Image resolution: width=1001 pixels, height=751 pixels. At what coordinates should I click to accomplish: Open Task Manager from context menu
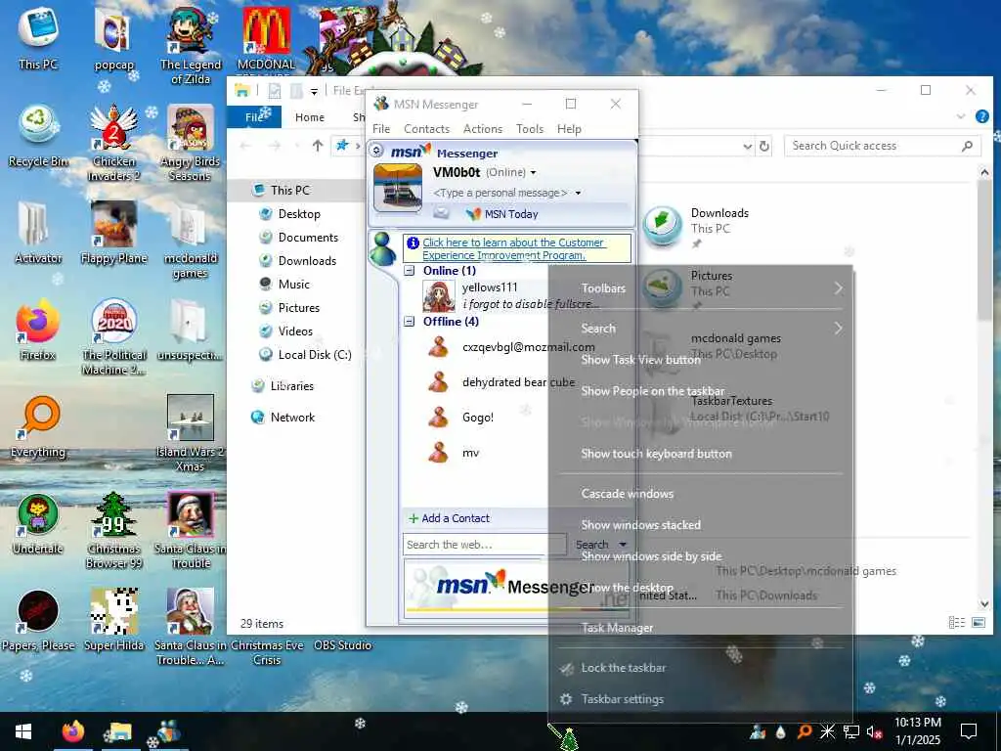(700, 628)
